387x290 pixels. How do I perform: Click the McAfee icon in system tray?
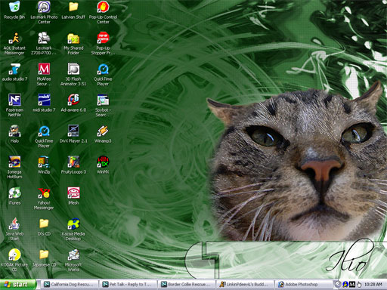point(352,285)
